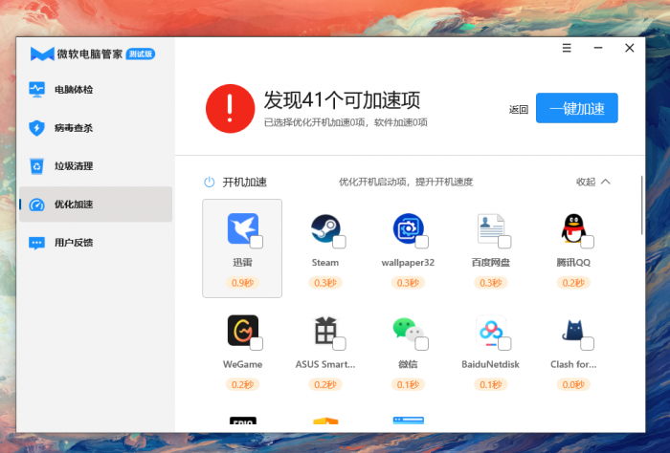The height and width of the screenshot is (453, 670).
Task: Click the shield icon beside 病毒查杀
Action: click(36, 128)
